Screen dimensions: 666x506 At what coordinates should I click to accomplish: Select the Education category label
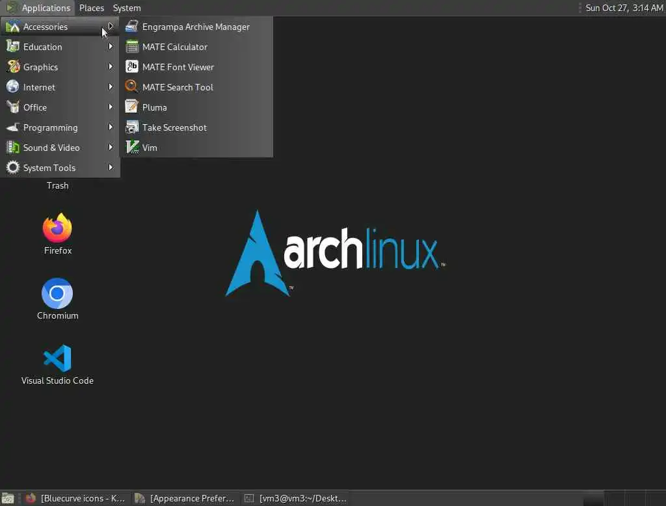[x=42, y=47]
